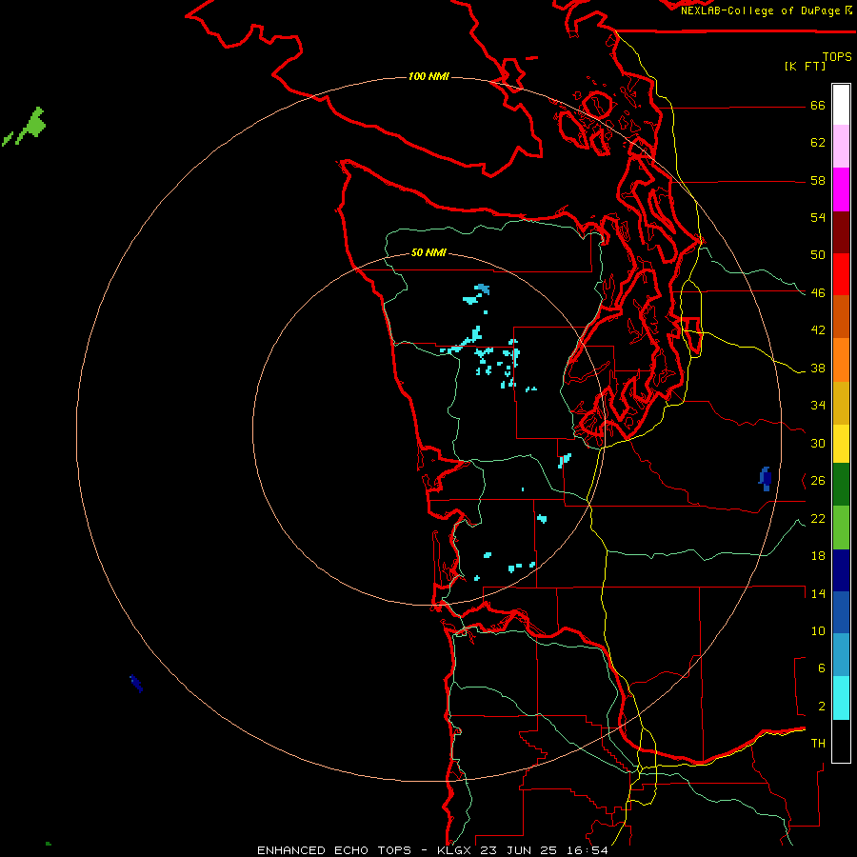Click the scale label 66

pyautogui.click(x=818, y=106)
